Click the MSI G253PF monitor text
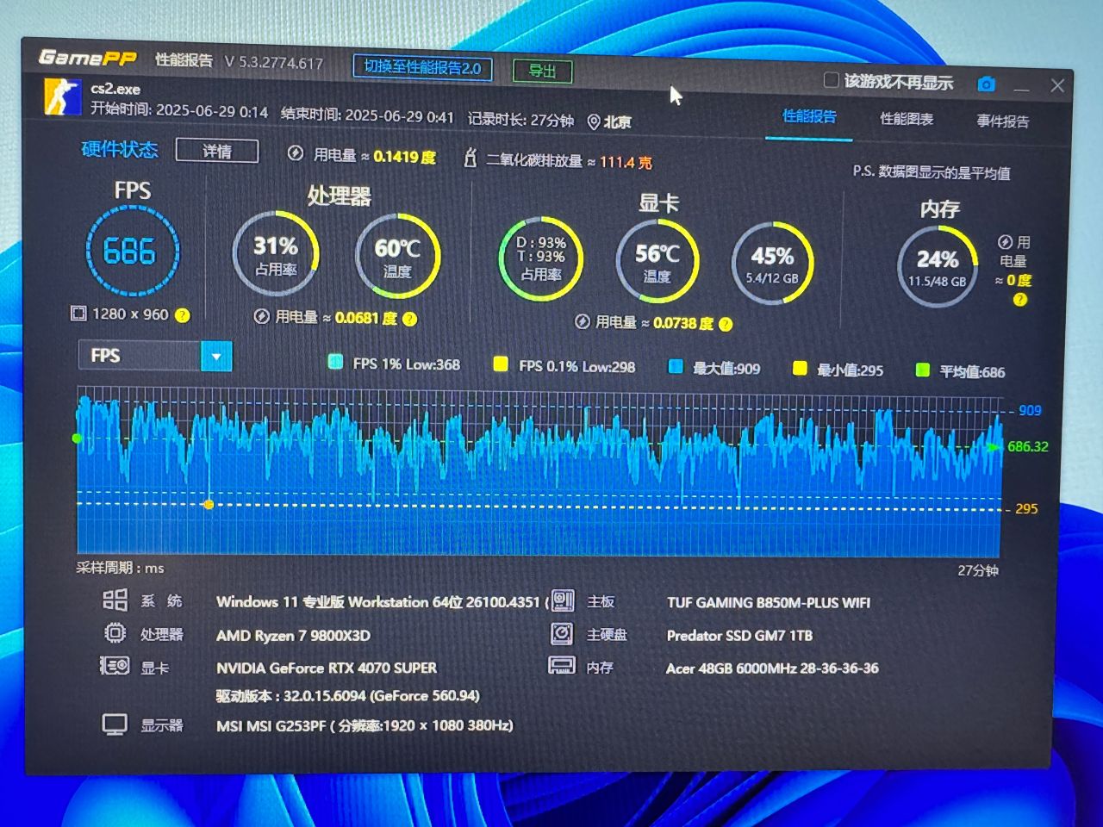Viewport: 1103px width, 827px height. (365, 725)
